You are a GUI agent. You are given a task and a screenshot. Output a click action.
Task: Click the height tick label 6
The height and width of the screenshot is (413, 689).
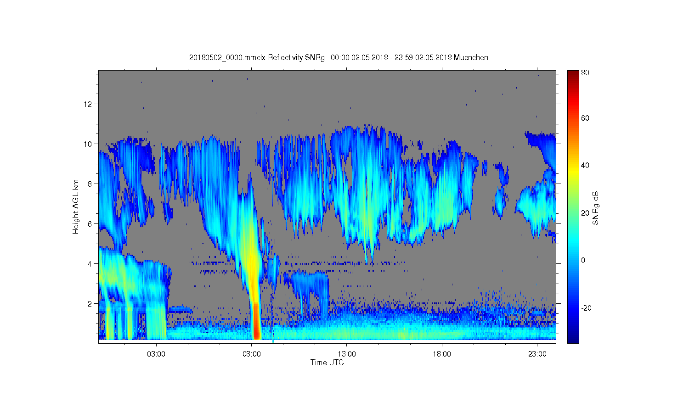90,224
